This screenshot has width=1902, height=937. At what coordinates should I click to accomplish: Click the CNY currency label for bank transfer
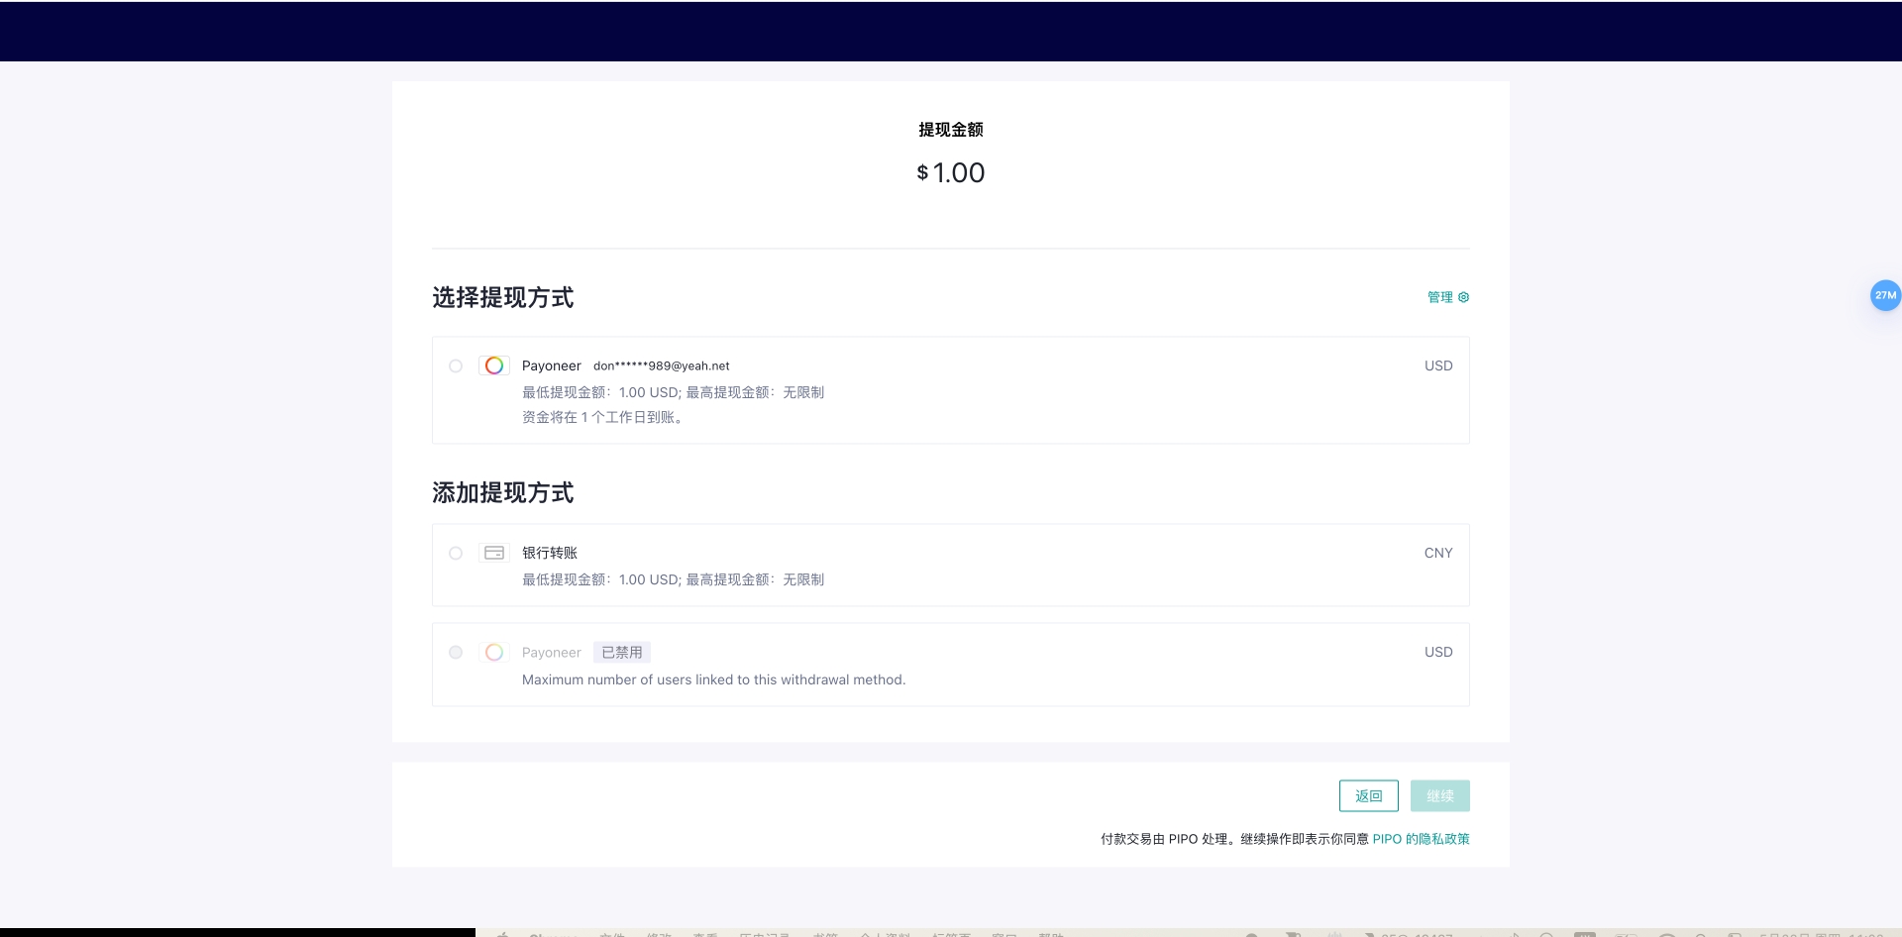[x=1437, y=553]
